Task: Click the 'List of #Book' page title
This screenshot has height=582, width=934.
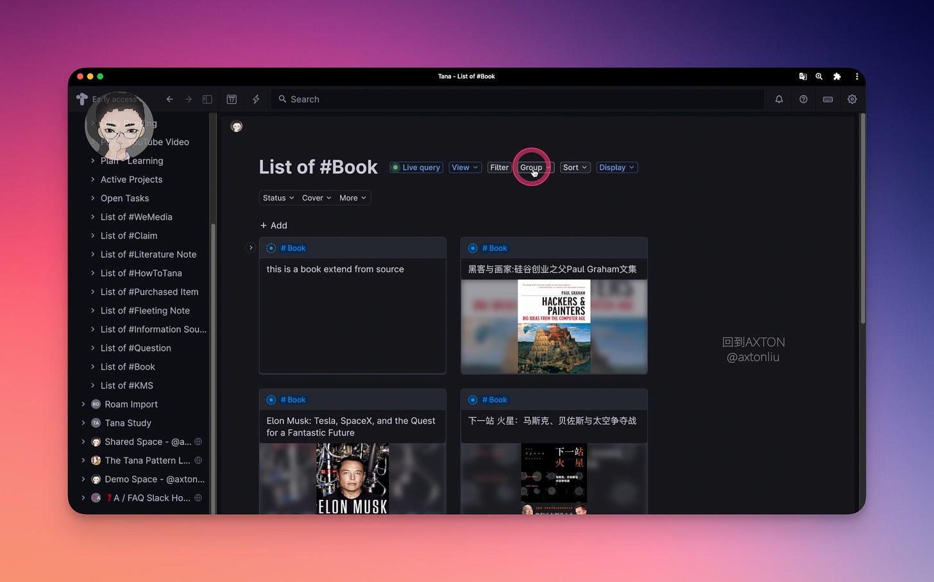Action: click(318, 167)
